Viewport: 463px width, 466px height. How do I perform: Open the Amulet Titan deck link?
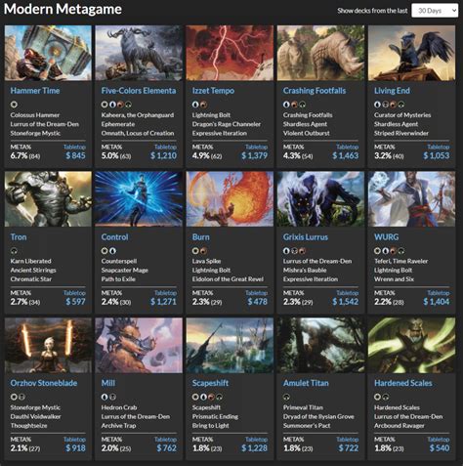tap(306, 383)
